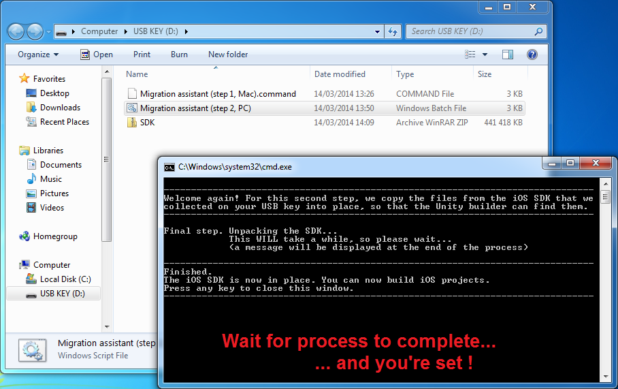This screenshot has height=389, width=618.
Task: Click cmd window scrollbar up arrow
Action: point(606,184)
